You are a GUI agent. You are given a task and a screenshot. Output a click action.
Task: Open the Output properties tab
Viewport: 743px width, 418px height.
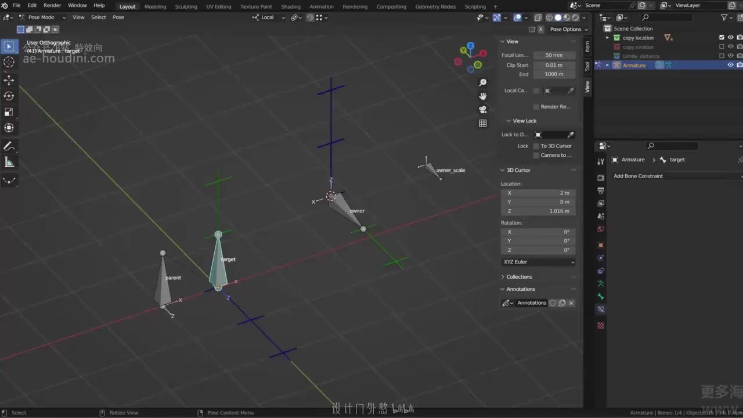tap(601, 190)
